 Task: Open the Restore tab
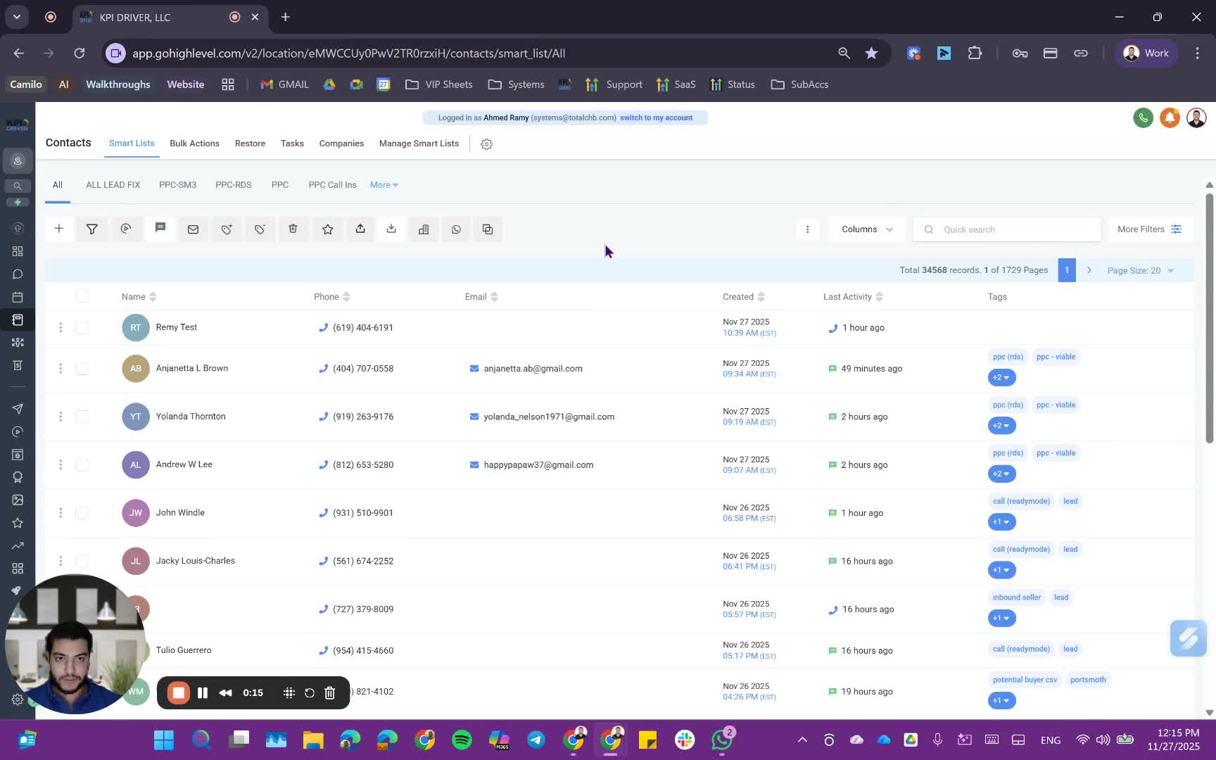(250, 144)
